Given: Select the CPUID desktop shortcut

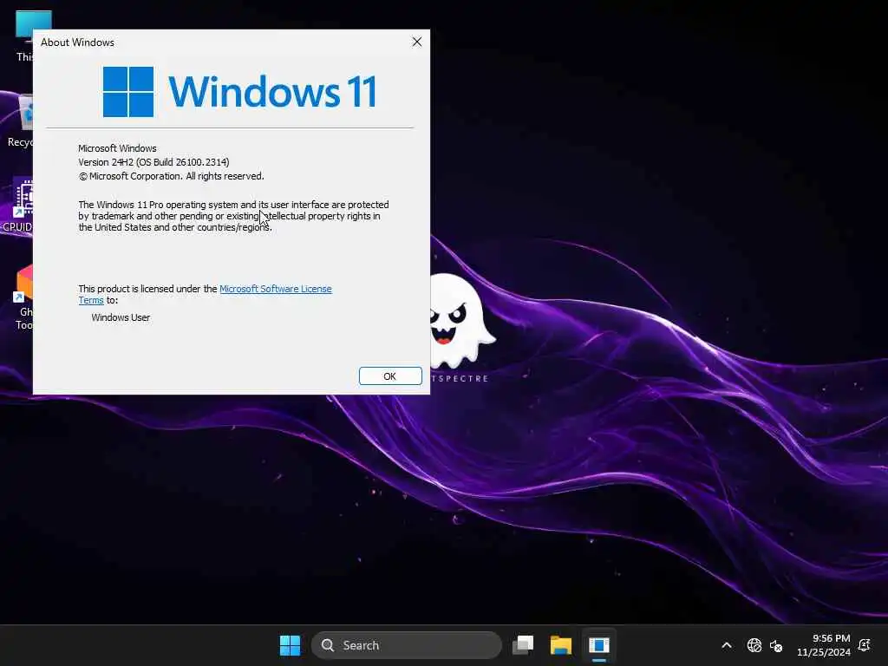Looking at the screenshot, I should click(x=18, y=205).
